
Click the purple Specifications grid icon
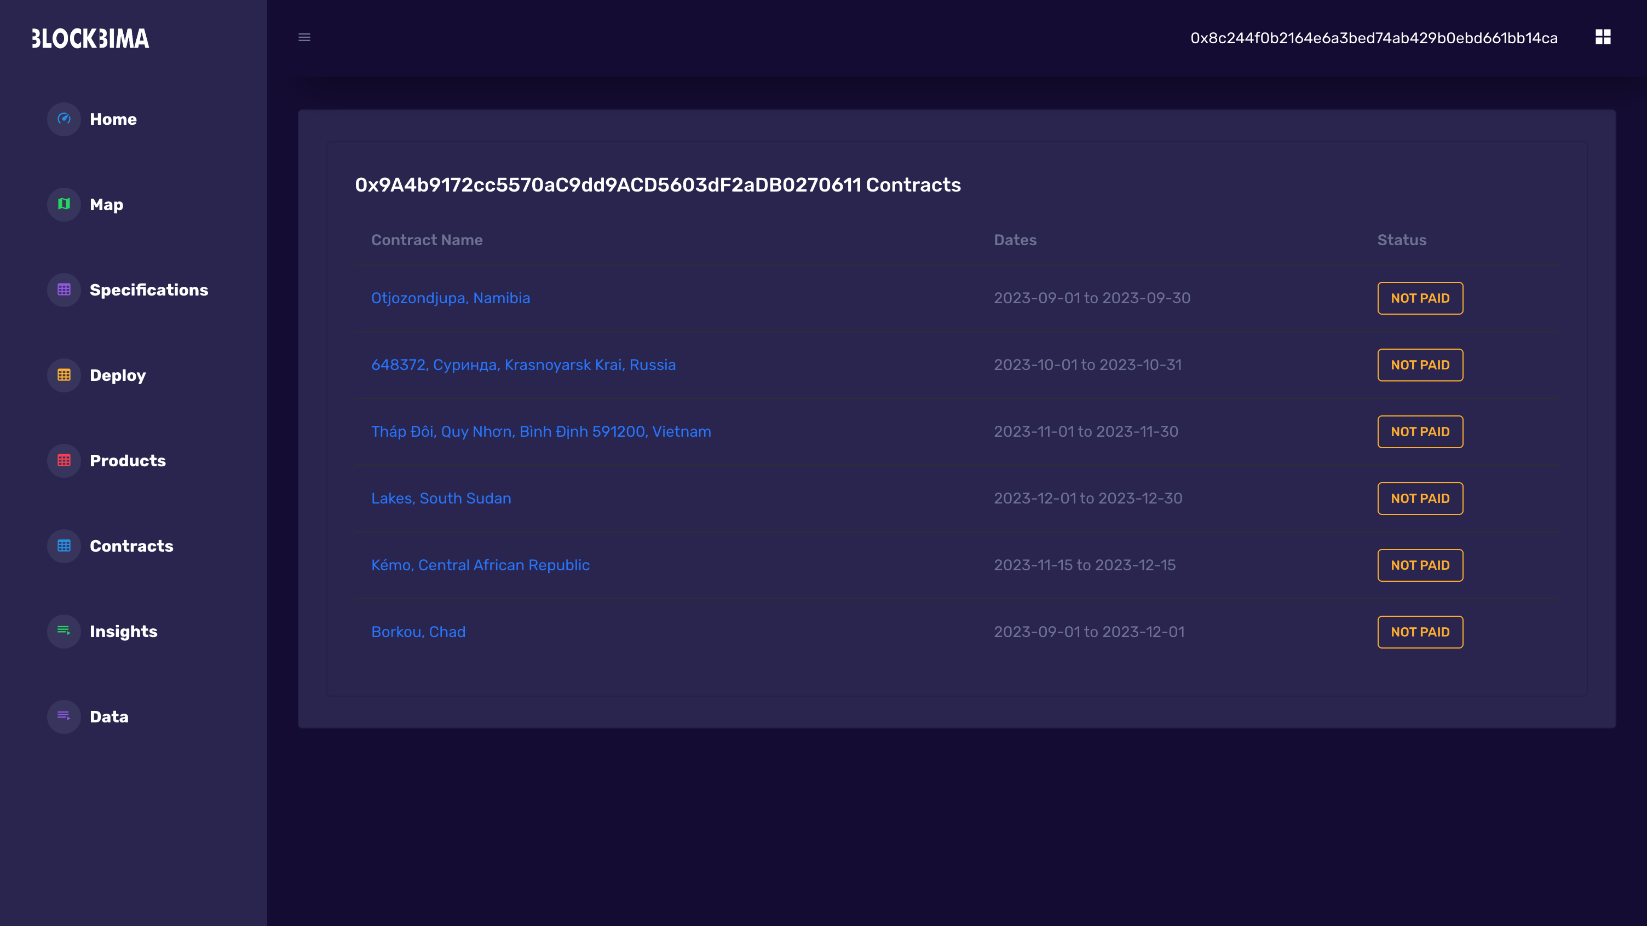point(64,290)
